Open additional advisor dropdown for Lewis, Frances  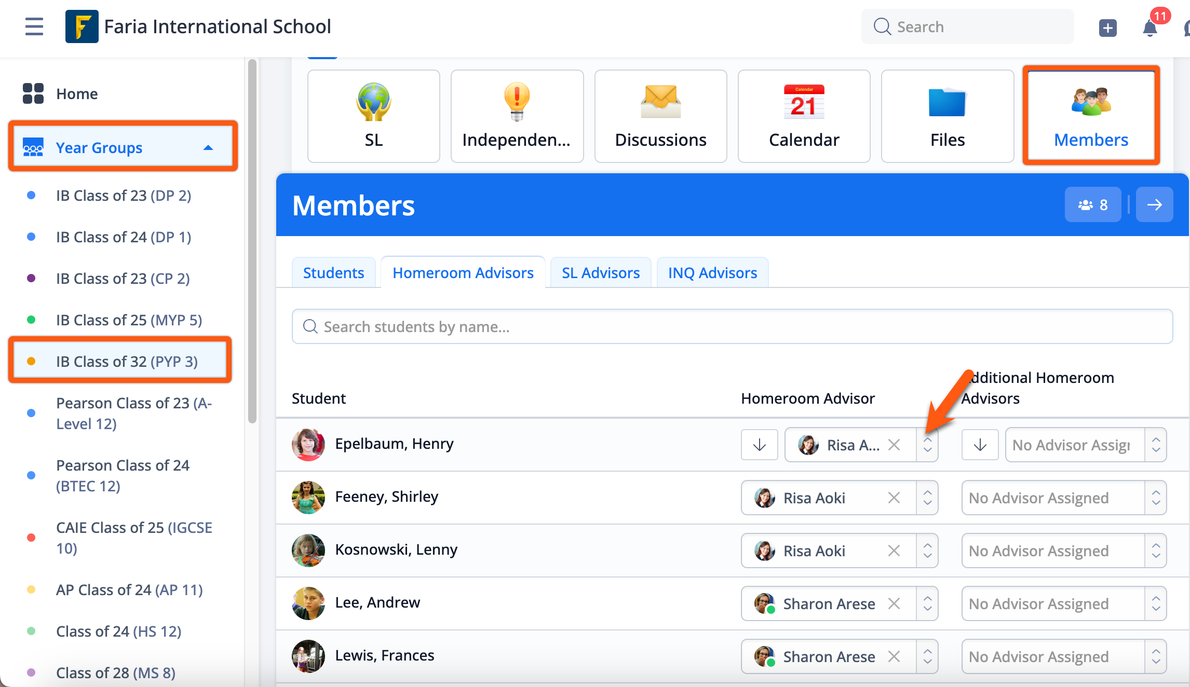pyautogui.click(x=1156, y=657)
